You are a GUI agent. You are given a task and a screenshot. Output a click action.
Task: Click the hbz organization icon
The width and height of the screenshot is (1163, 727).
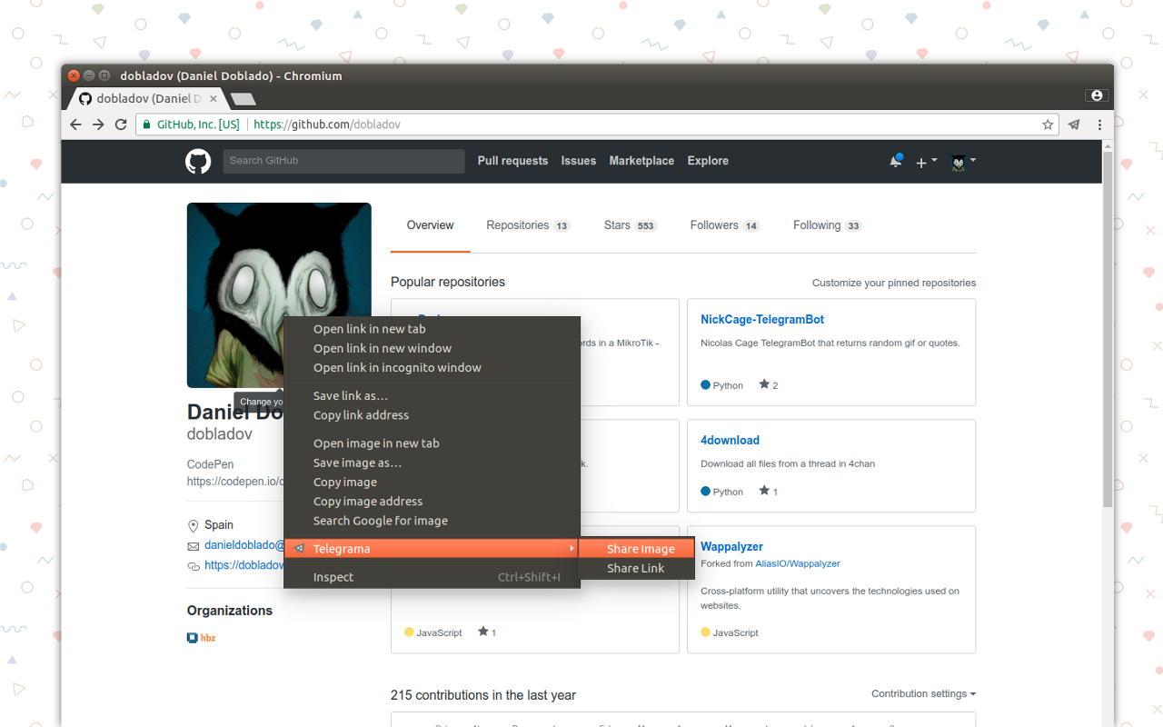click(193, 638)
